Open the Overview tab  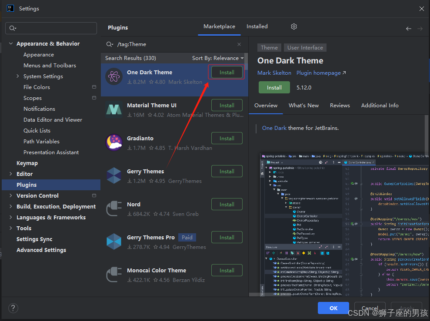[266, 106]
